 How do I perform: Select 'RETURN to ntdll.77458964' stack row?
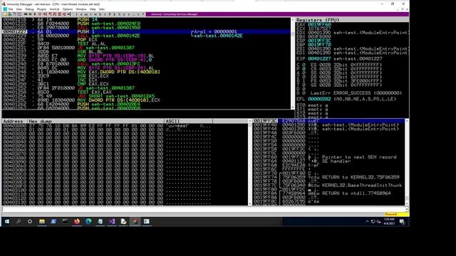(x=328, y=193)
